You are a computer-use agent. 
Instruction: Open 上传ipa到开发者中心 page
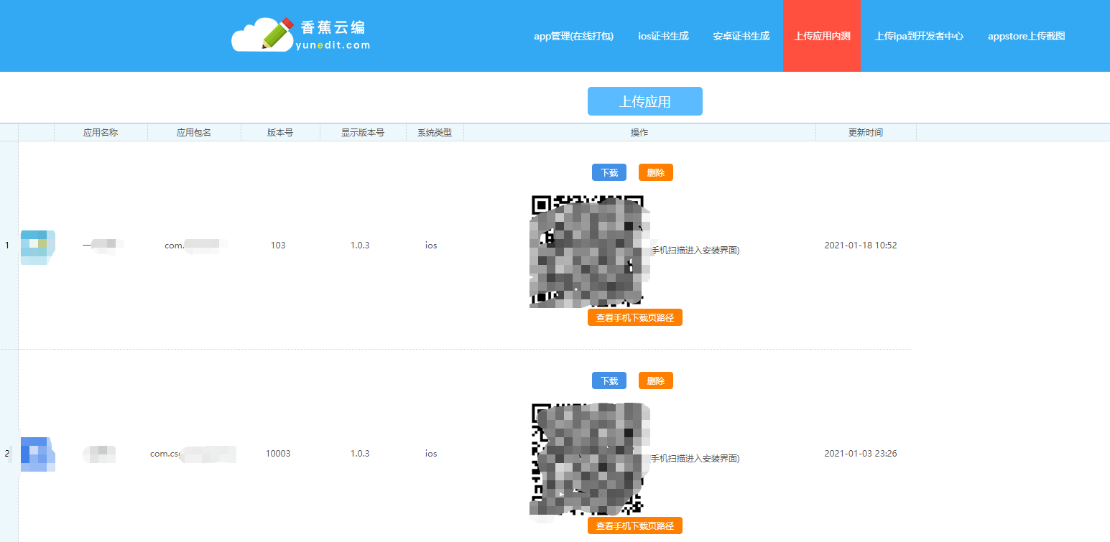pyautogui.click(x=920, y=36)
